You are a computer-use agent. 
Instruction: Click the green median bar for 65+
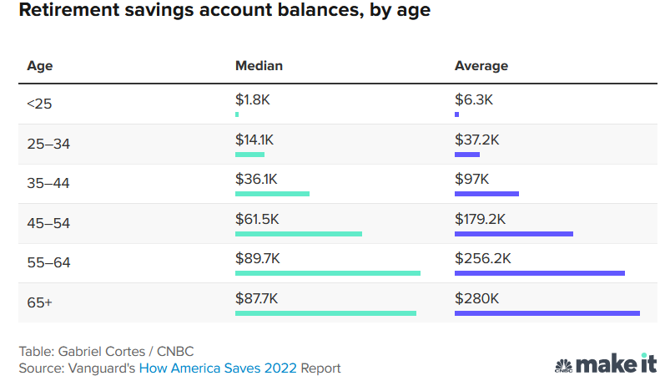[x=325, y=313]
